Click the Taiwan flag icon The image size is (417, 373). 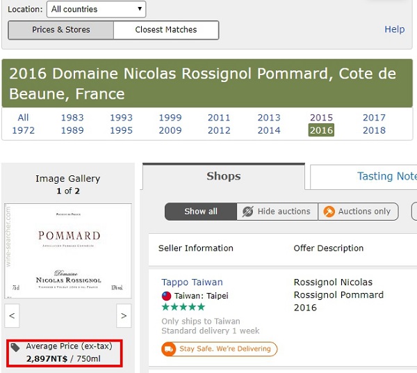[x=167, y=296]
